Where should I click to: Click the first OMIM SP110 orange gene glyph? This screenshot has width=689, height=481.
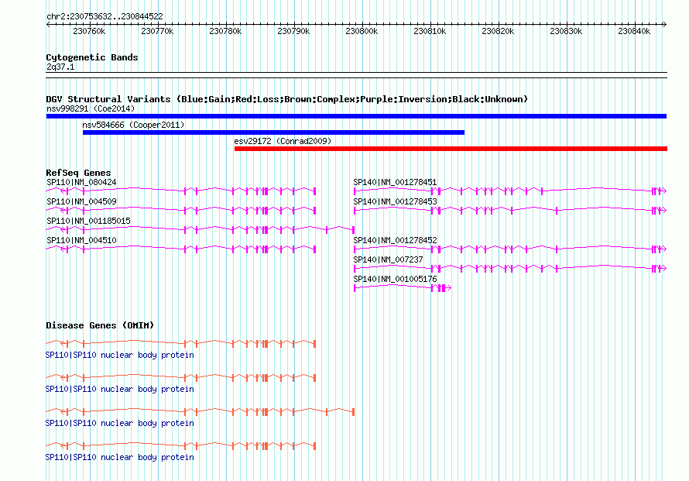coord(181,343)
